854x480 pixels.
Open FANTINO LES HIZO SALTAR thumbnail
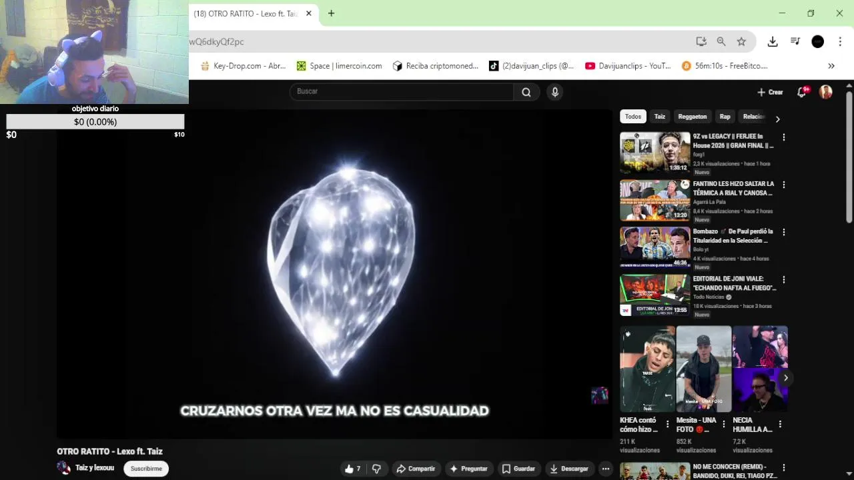point(655,200)
